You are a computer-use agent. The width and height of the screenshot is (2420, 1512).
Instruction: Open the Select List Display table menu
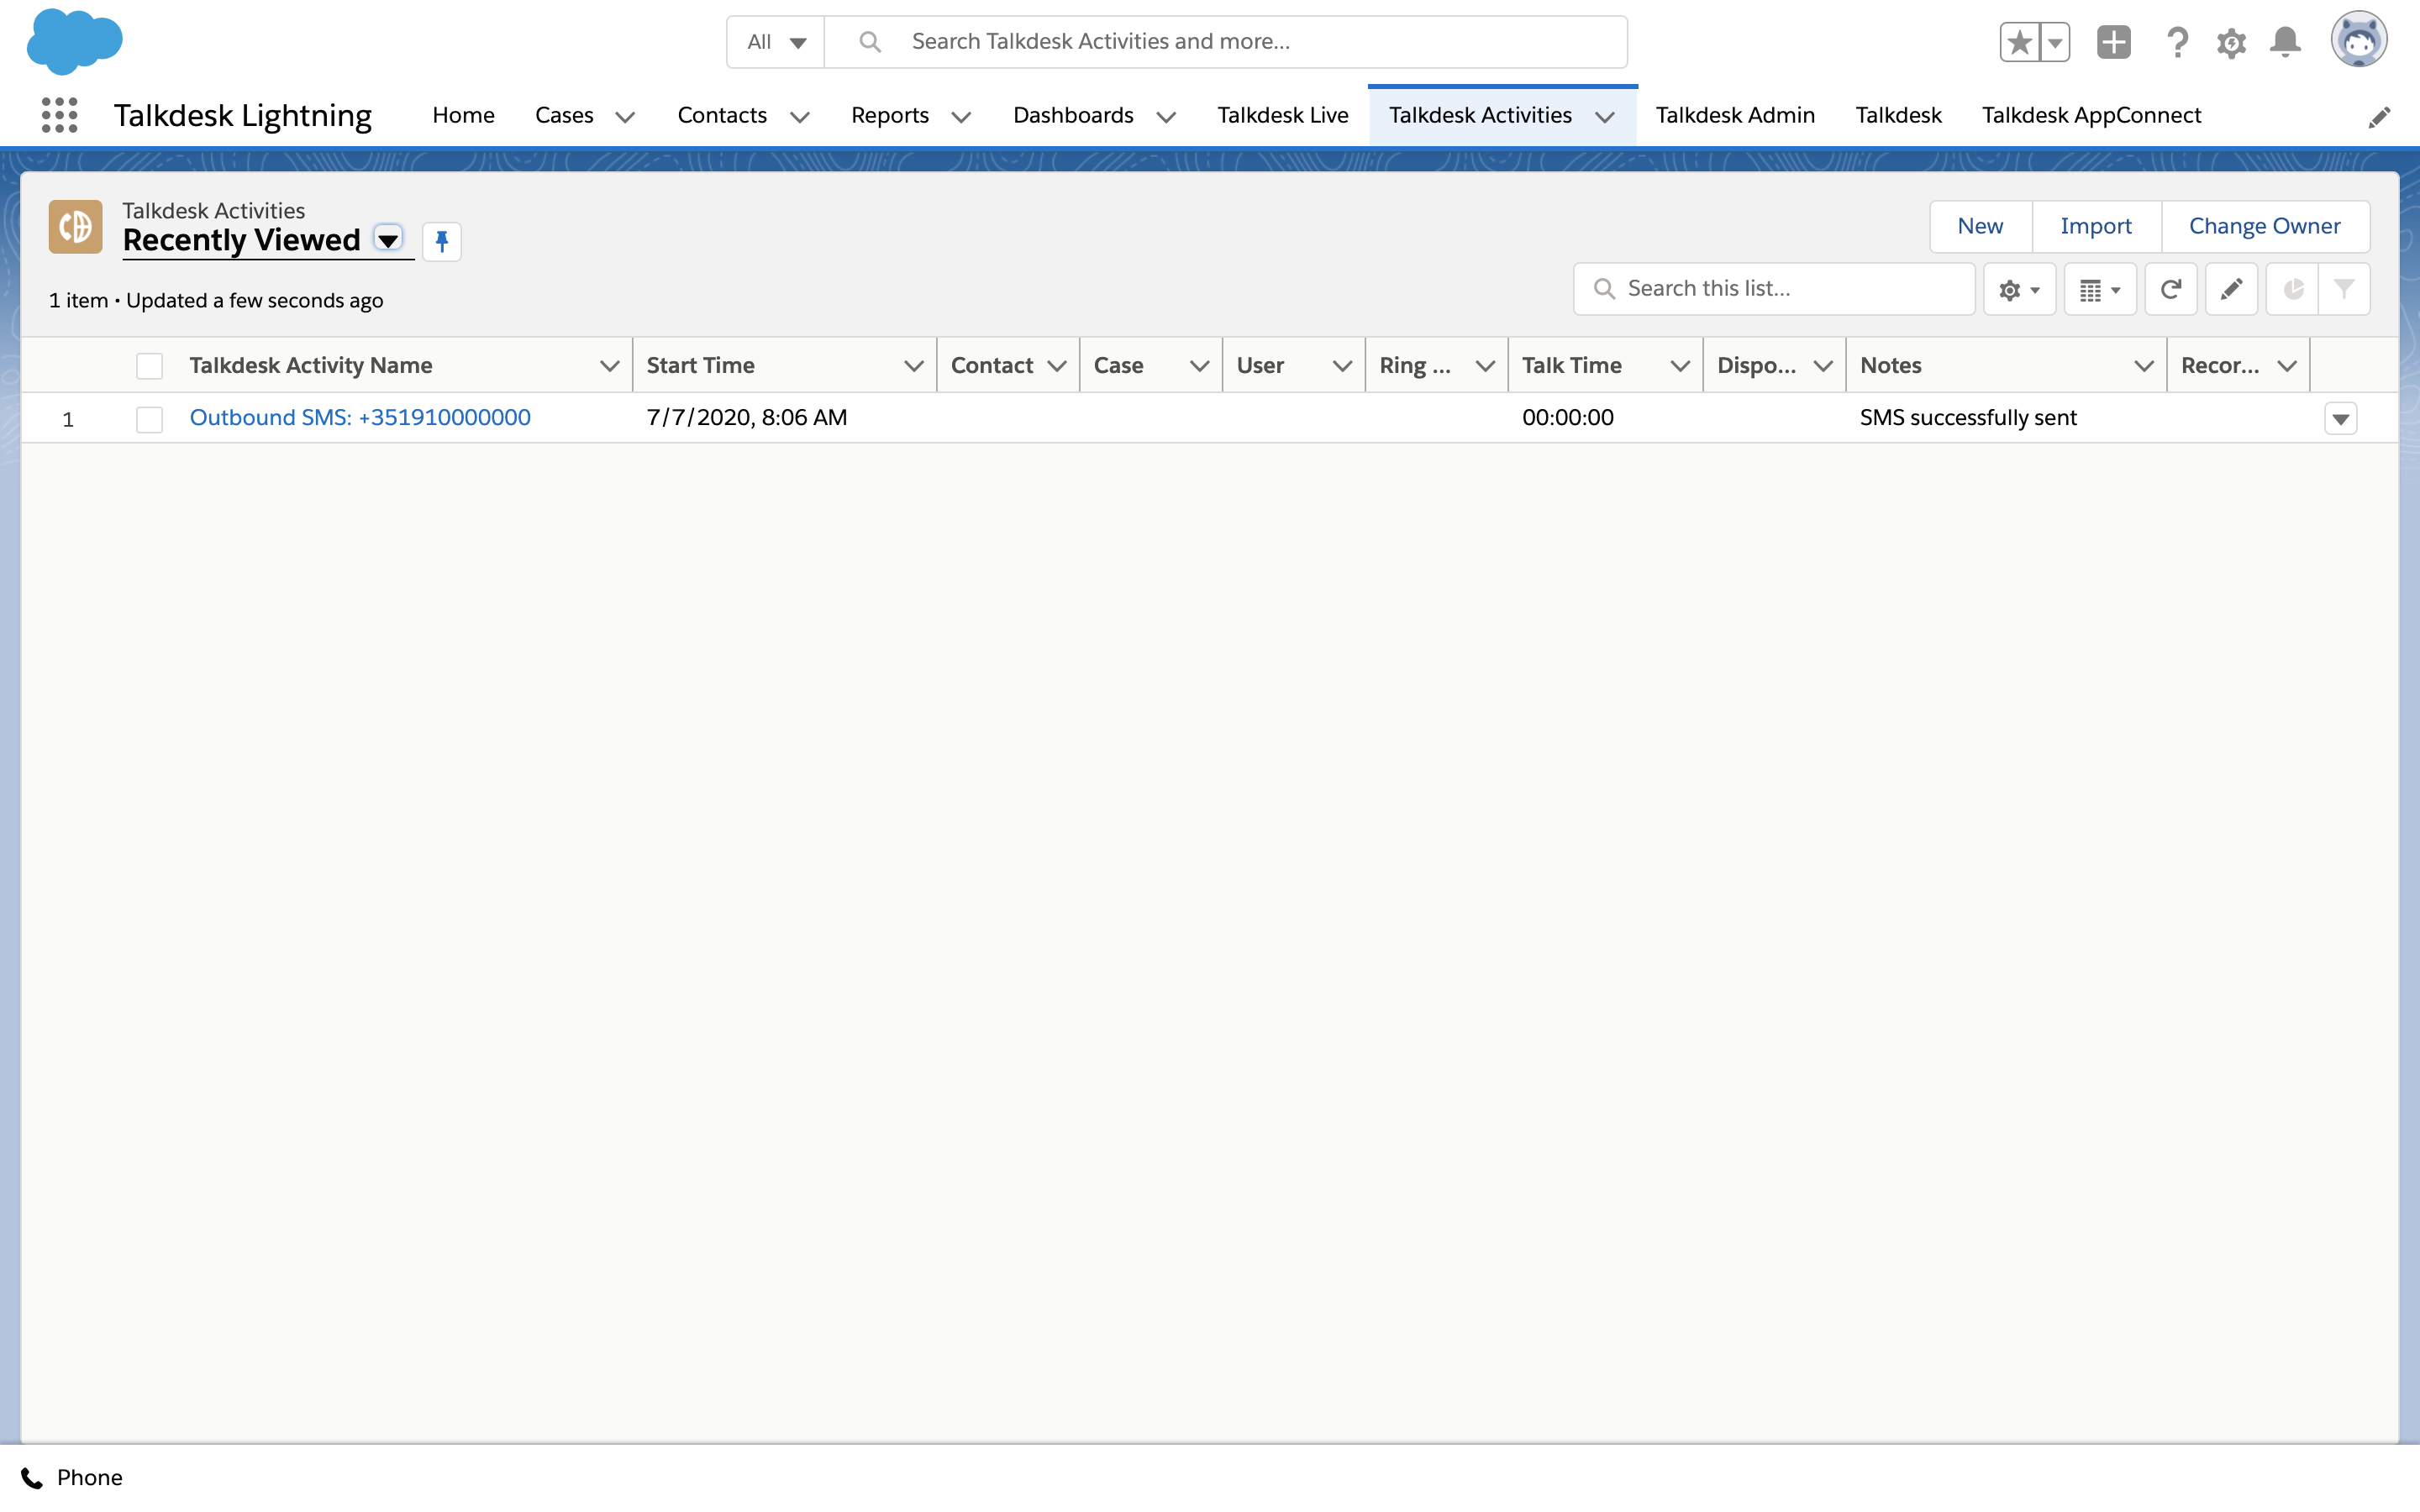coord(2100,289)
